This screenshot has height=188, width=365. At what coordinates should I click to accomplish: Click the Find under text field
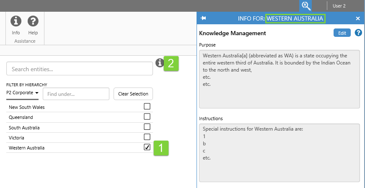pyautogui.click(x=76, y=94)
